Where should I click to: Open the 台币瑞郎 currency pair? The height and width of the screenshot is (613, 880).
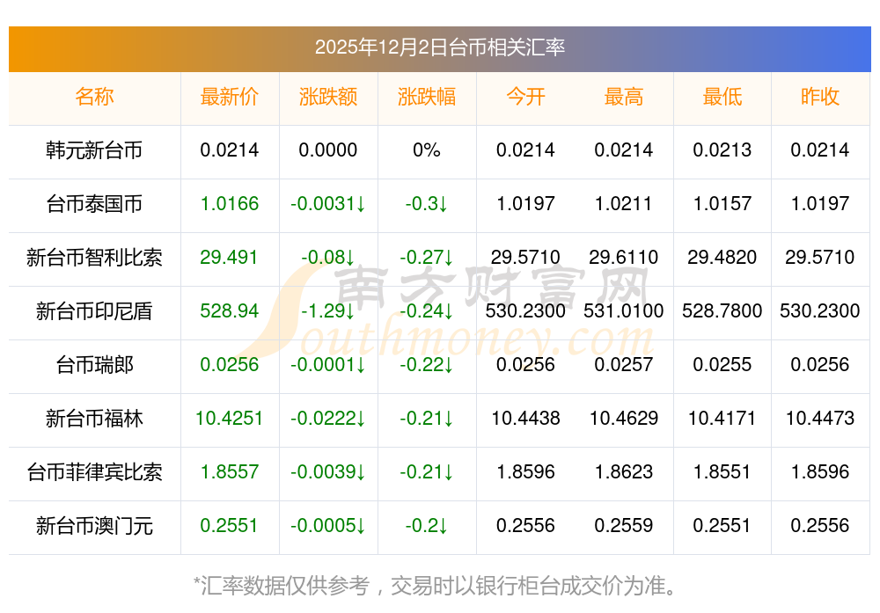tap(94, 365)
